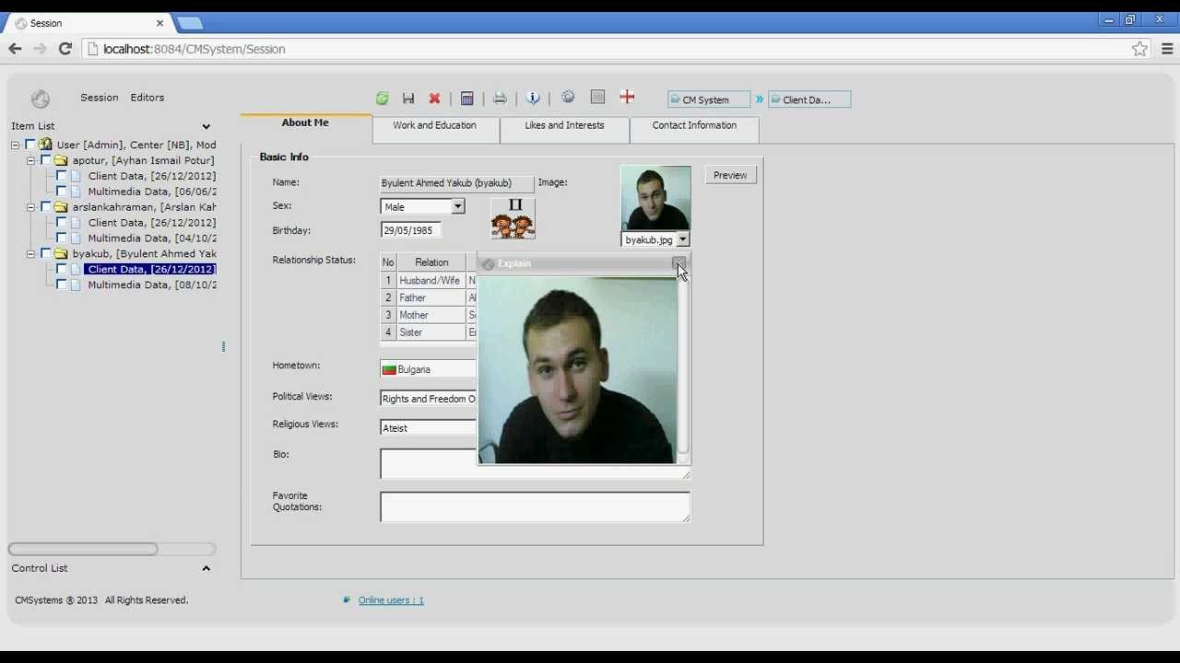Tick the arslankahraman folder checkbox
1180x663 pixels.
point(45,207)
